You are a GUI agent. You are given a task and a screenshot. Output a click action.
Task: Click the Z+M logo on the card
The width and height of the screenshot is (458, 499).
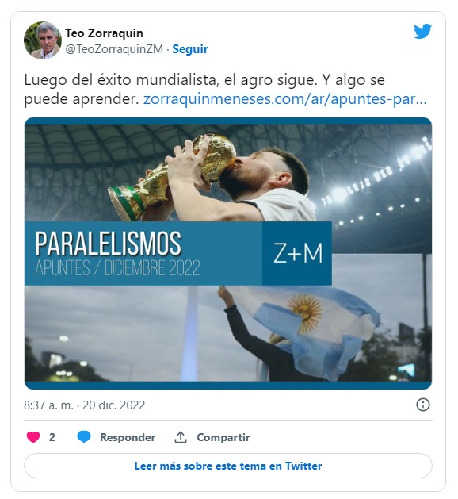[x=297, y=253]
